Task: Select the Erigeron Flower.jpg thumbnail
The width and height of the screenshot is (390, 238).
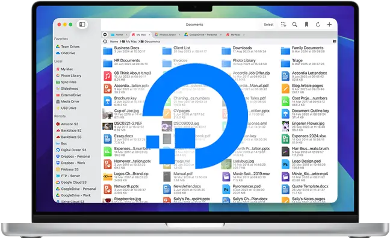Action: pyautogui.click(x=285, y=126)
